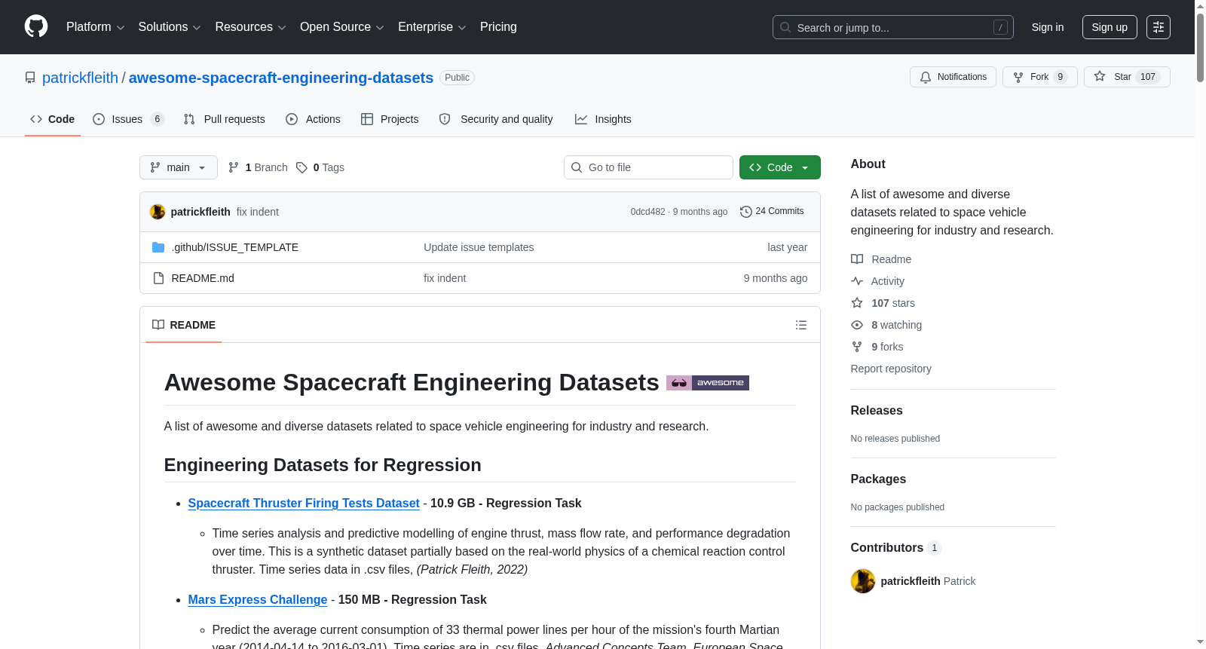View 107 stars in About sidebar
The height and width of the screenshot is (649, 1206).
883,303
